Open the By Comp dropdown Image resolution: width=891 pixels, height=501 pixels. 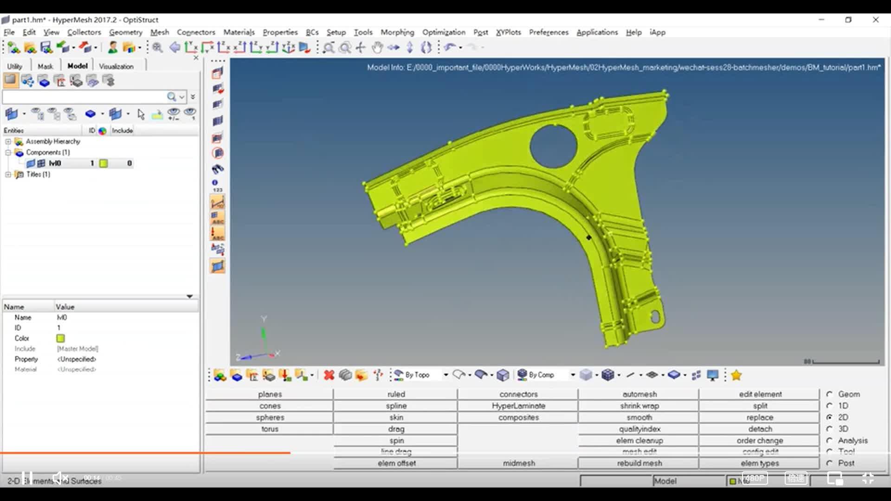tap(573, 375)
